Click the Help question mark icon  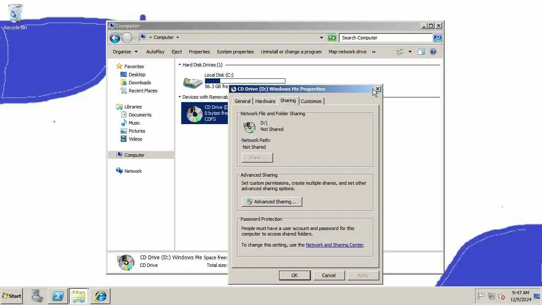tap(433, 52)
